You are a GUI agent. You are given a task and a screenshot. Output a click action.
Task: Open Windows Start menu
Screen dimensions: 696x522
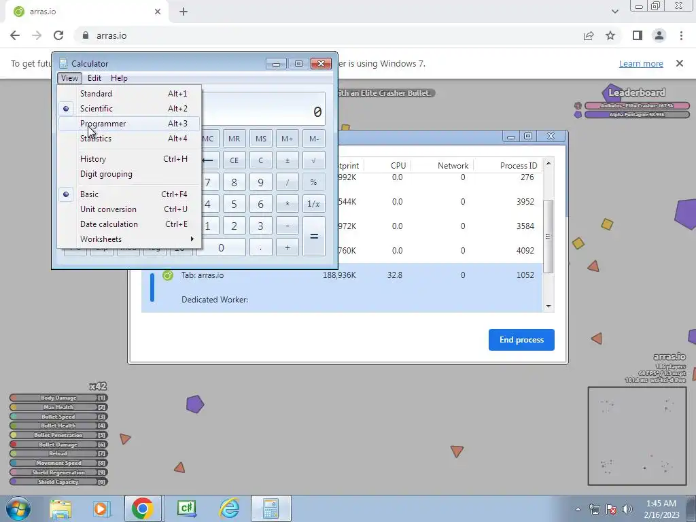coord(18,508)
